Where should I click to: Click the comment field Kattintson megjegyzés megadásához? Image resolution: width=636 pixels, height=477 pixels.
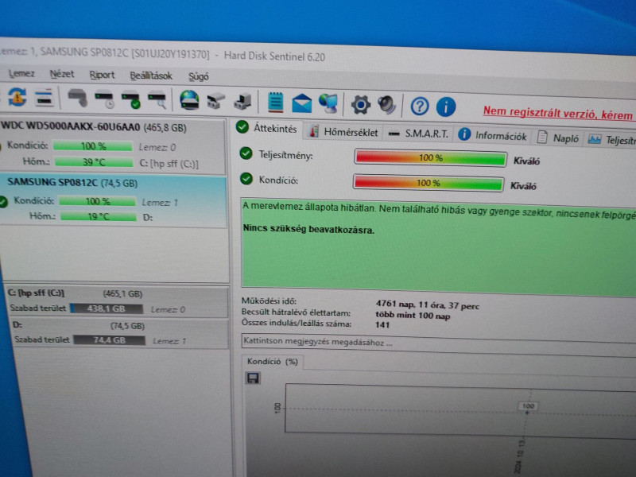(439, 343)
